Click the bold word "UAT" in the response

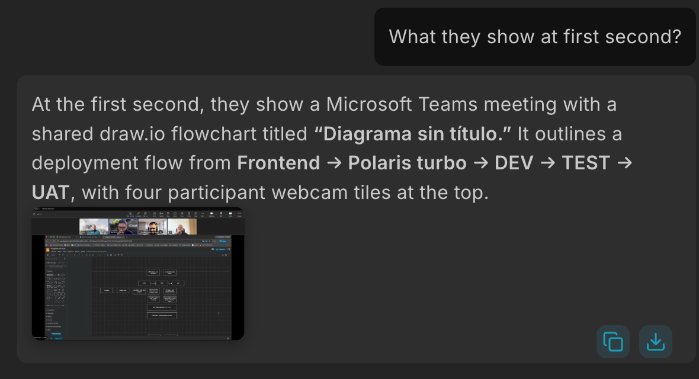pos(50,192)
